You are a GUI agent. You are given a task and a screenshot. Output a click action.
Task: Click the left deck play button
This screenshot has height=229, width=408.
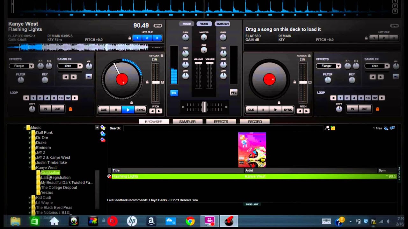(128, 110)
